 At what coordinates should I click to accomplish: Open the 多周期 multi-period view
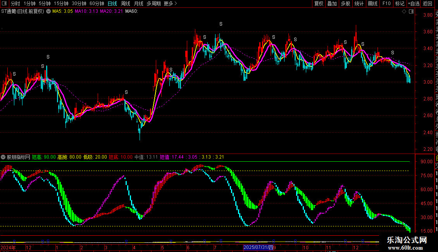point(154,3)
